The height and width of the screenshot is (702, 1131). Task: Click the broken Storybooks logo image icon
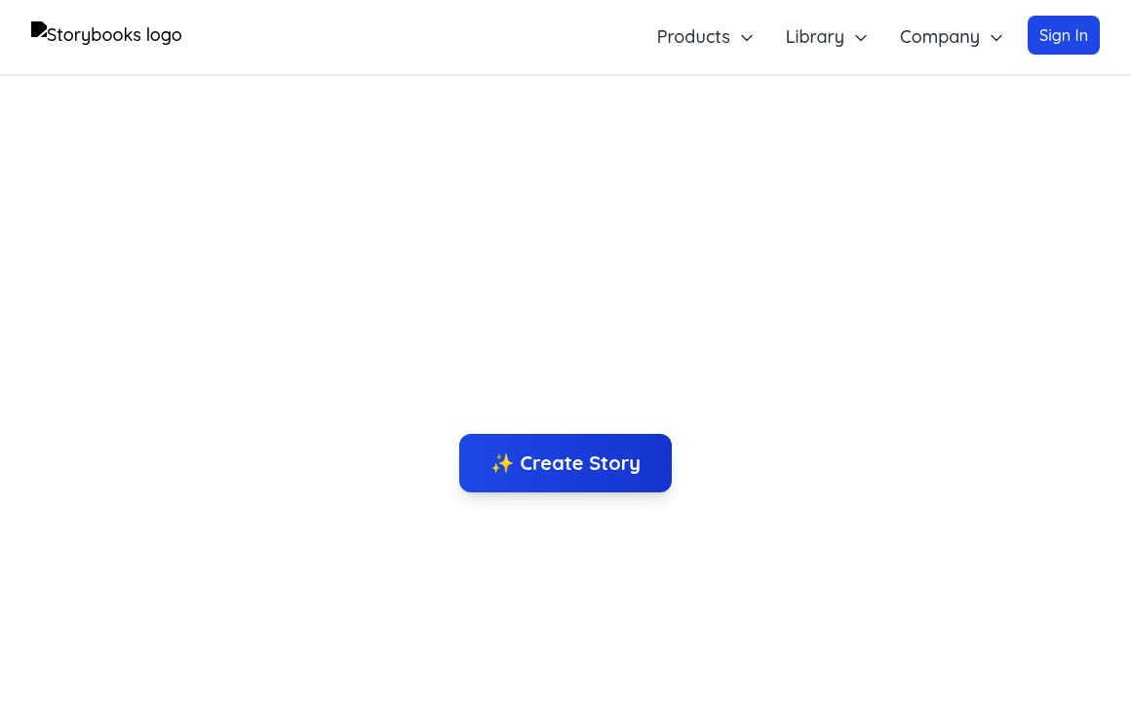click(x=39, y=29)
